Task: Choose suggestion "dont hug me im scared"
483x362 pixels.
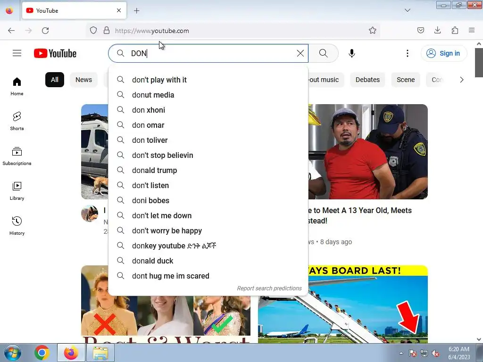Action: pyautogui.click(x=208, y=276)
